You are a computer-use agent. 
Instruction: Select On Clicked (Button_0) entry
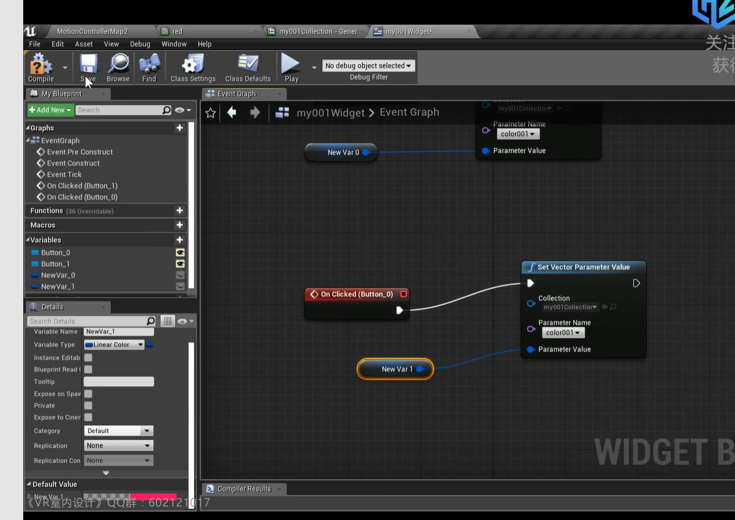[x=82, y=197]
